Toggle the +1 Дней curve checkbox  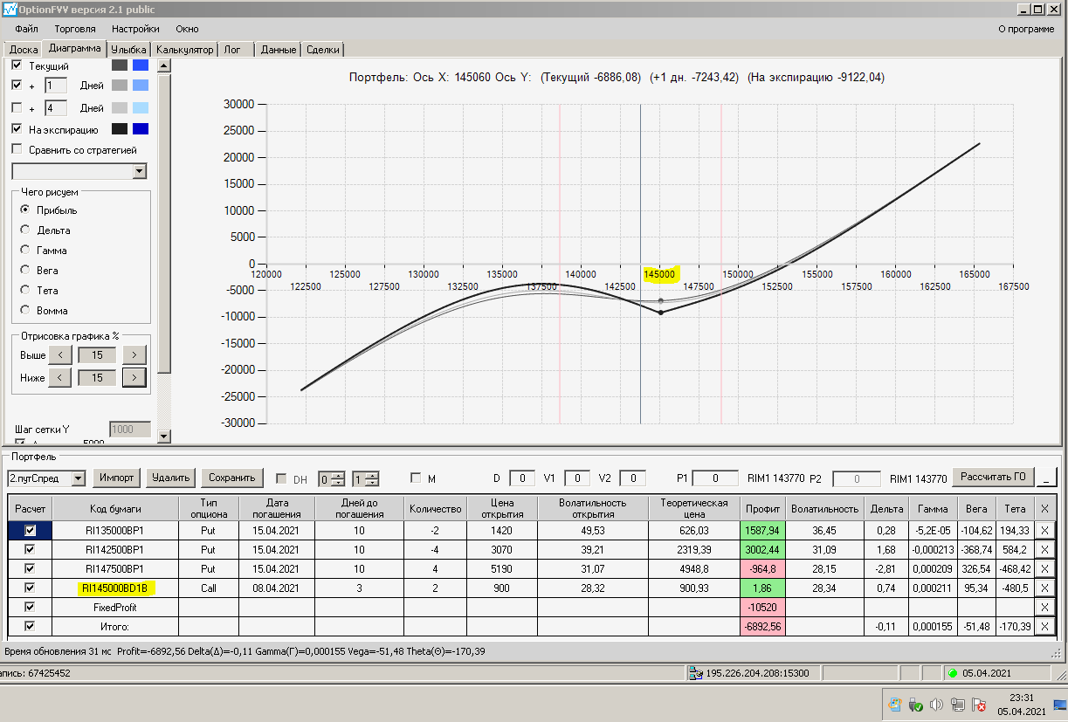coord(17,86)
